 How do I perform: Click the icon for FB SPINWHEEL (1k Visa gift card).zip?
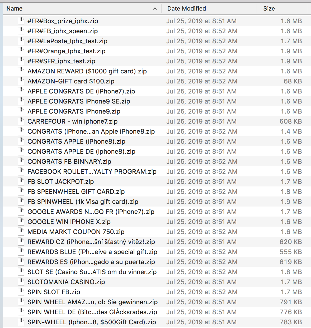point(21,202)
